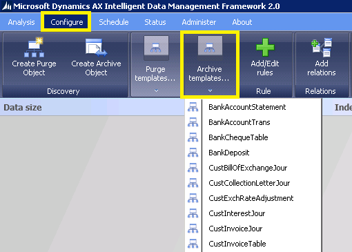Click the icon beside BankAccountStatement
Image resolution: width=352 pixels, height=252 pixels.
193,107
